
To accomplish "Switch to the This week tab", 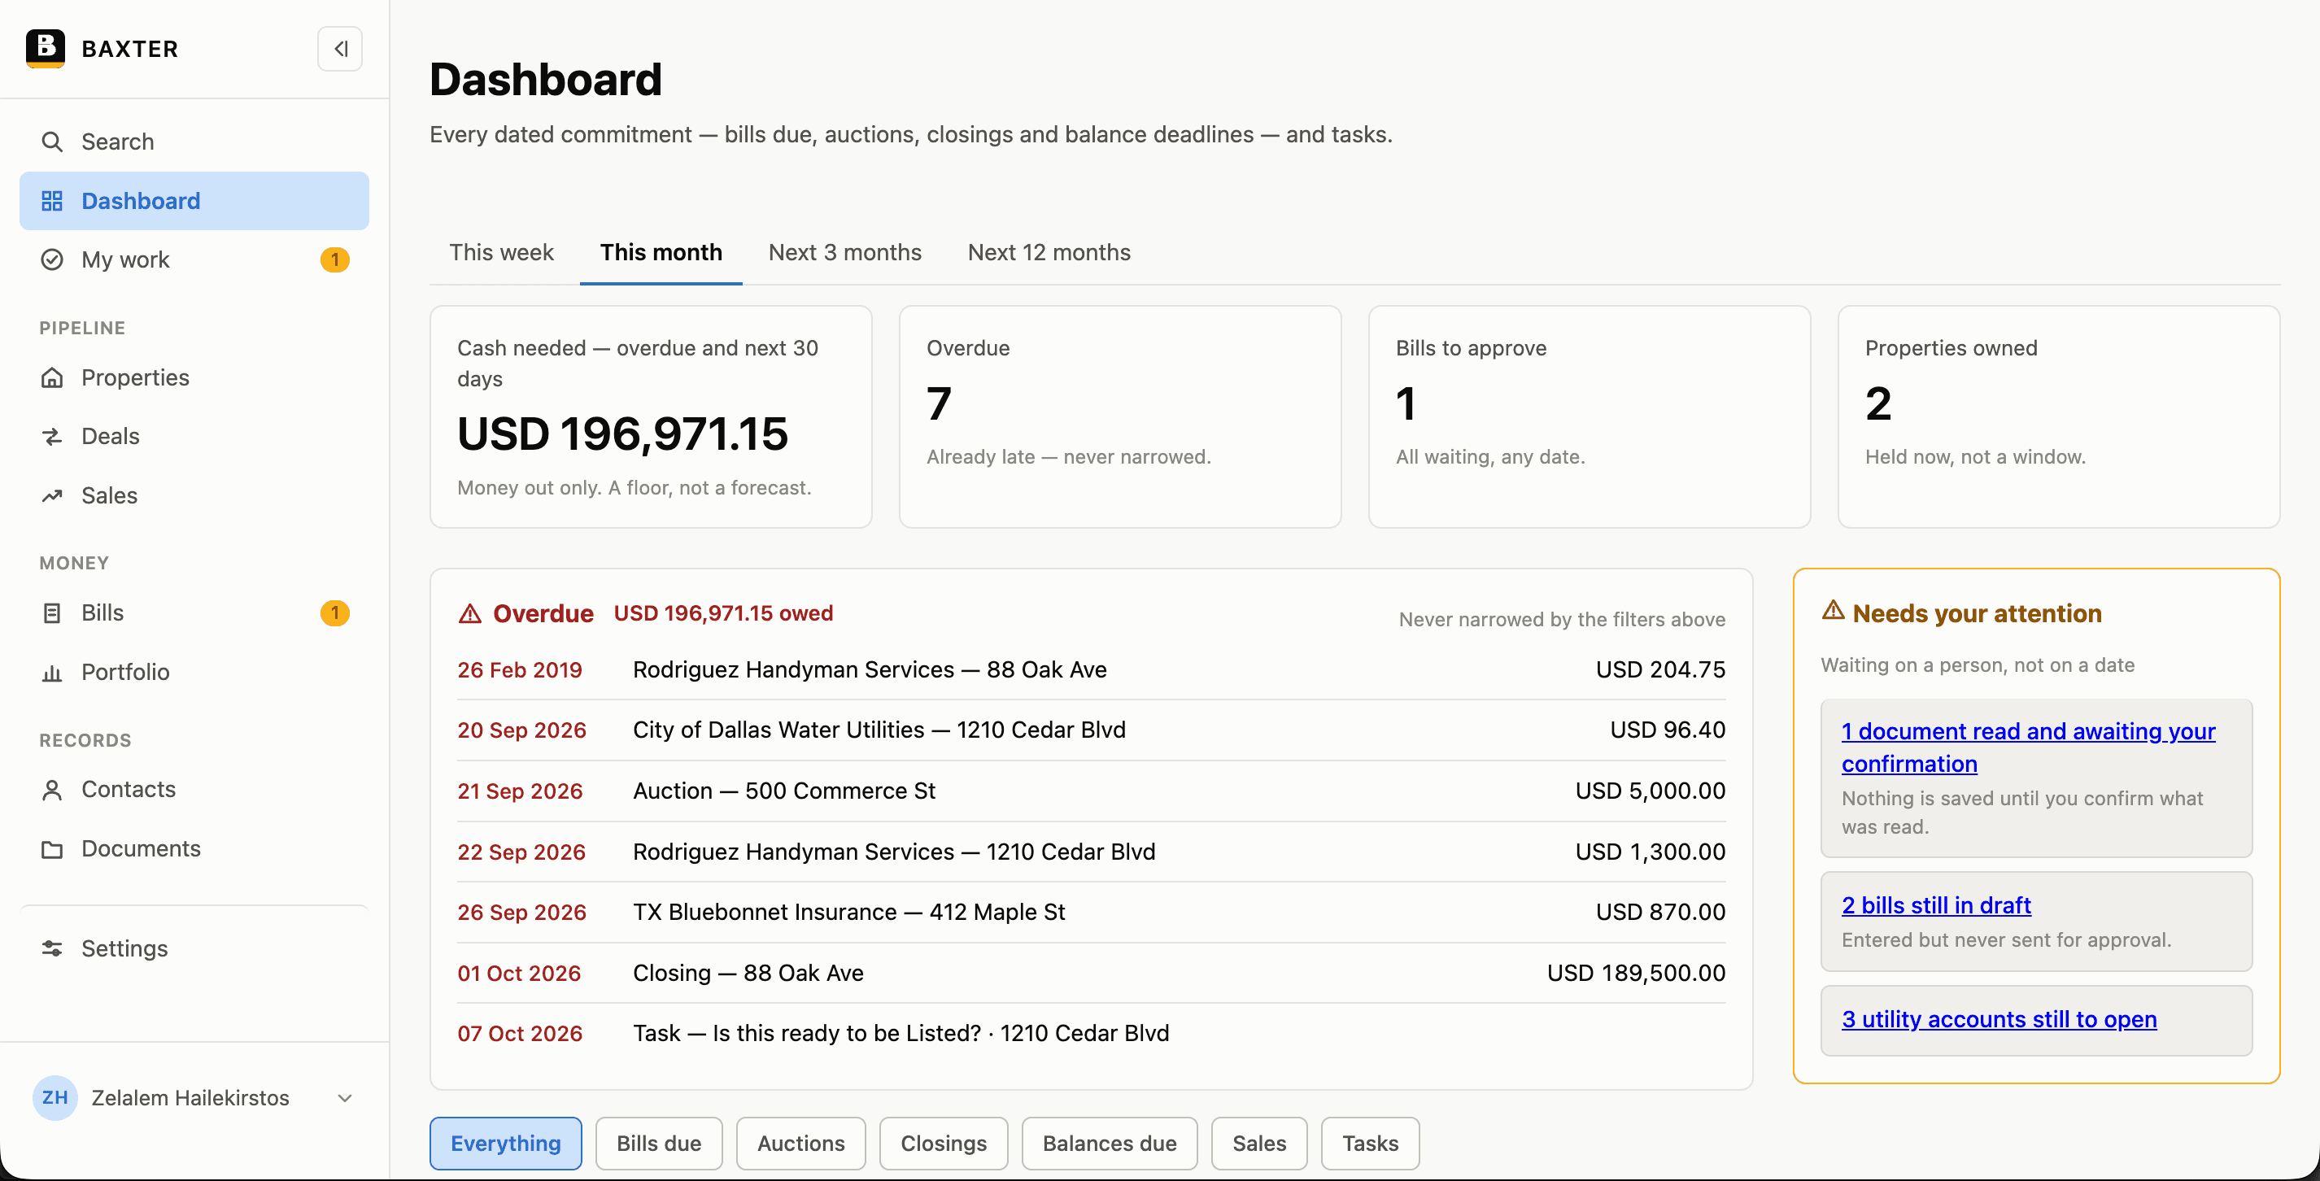I will click(x=501, y=252).
